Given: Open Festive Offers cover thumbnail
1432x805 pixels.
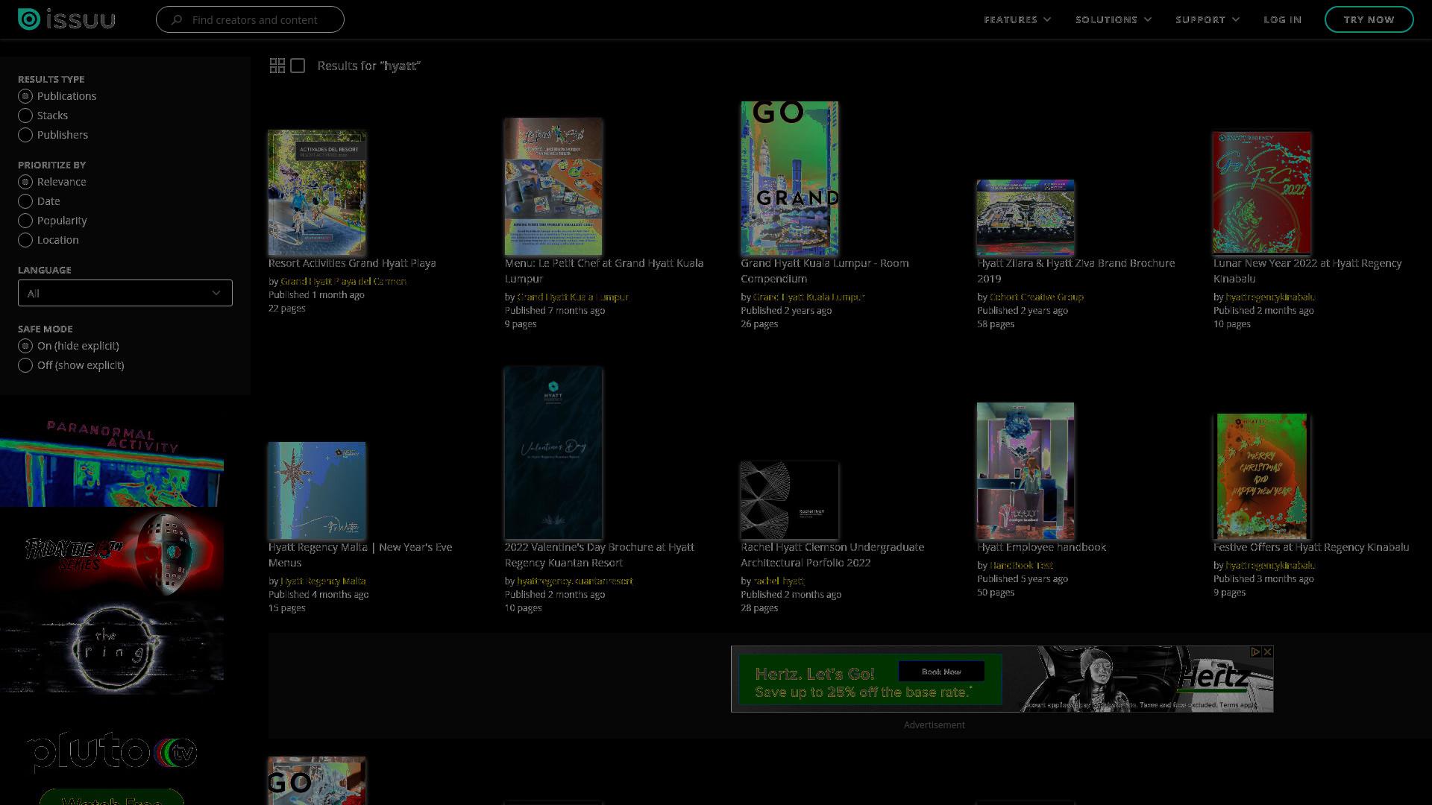Looking at the screenshot, I should click(x=1262, y=476).
